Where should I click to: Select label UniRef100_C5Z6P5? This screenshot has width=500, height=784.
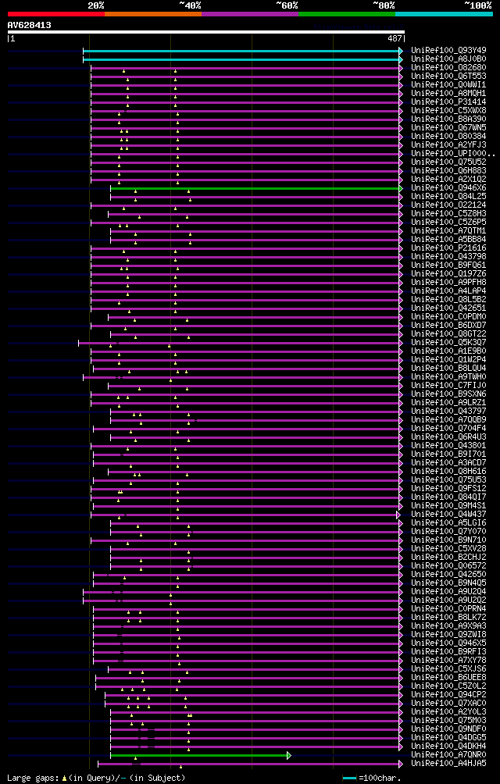tap(448, 222)
